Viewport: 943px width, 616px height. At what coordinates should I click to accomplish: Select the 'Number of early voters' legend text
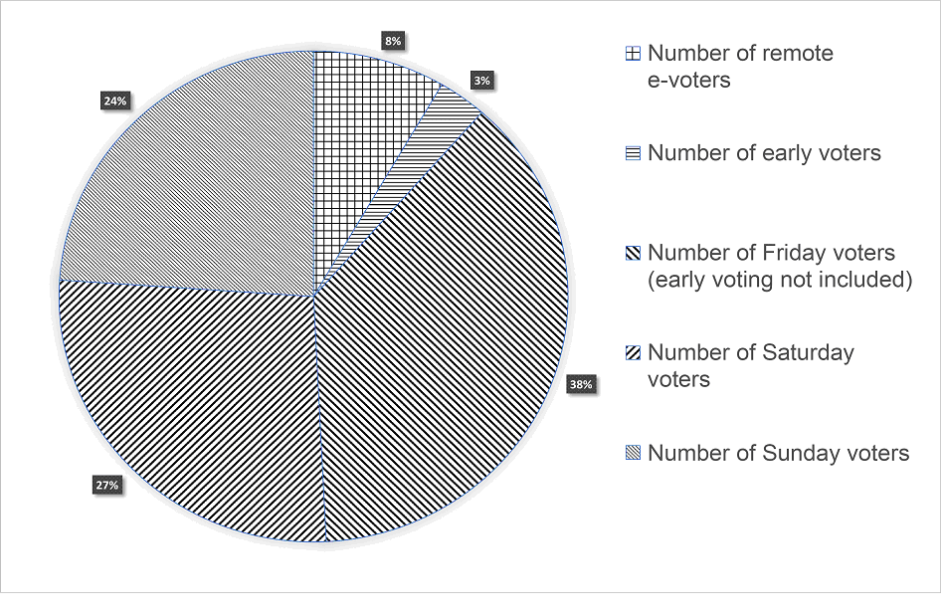(764, 153)
